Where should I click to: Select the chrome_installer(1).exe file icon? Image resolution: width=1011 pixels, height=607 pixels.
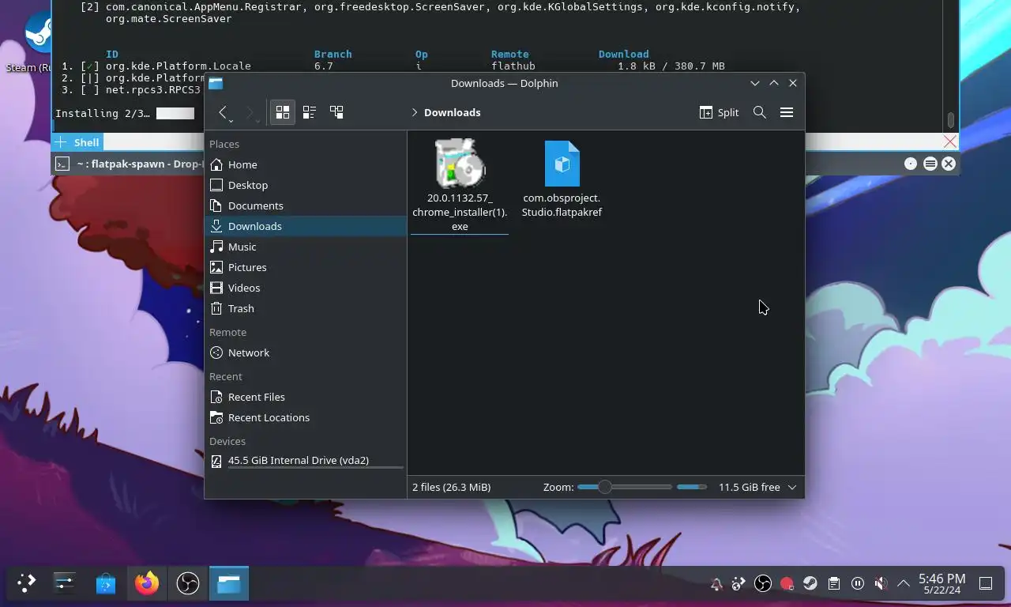pos(460,164)
